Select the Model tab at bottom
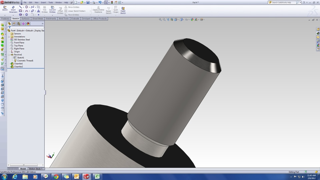 [x=23, y=169]
